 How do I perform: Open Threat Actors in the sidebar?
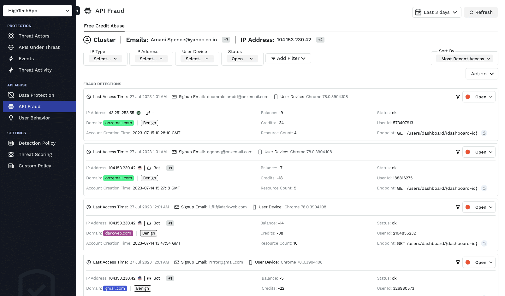coord(34,36)
